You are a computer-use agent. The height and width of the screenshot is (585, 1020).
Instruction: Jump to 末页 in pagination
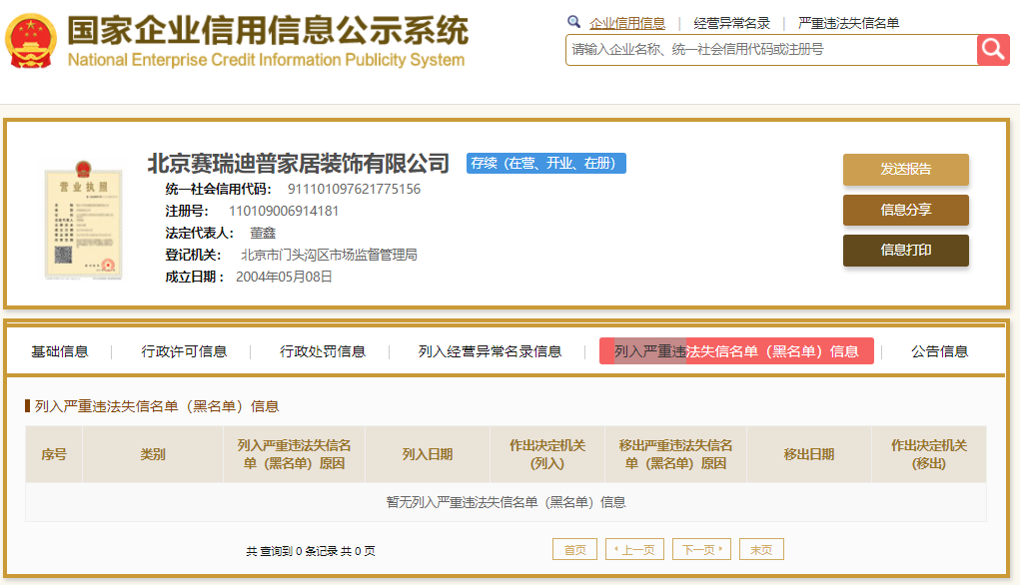[761, 549]
